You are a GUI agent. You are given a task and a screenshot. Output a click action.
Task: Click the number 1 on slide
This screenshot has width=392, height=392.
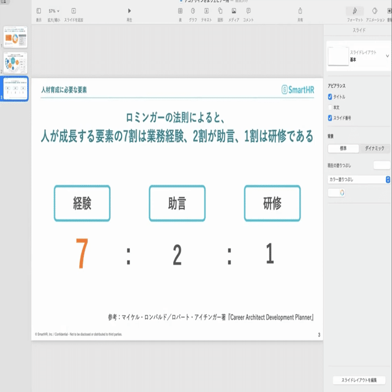click(x=270, y=254)
